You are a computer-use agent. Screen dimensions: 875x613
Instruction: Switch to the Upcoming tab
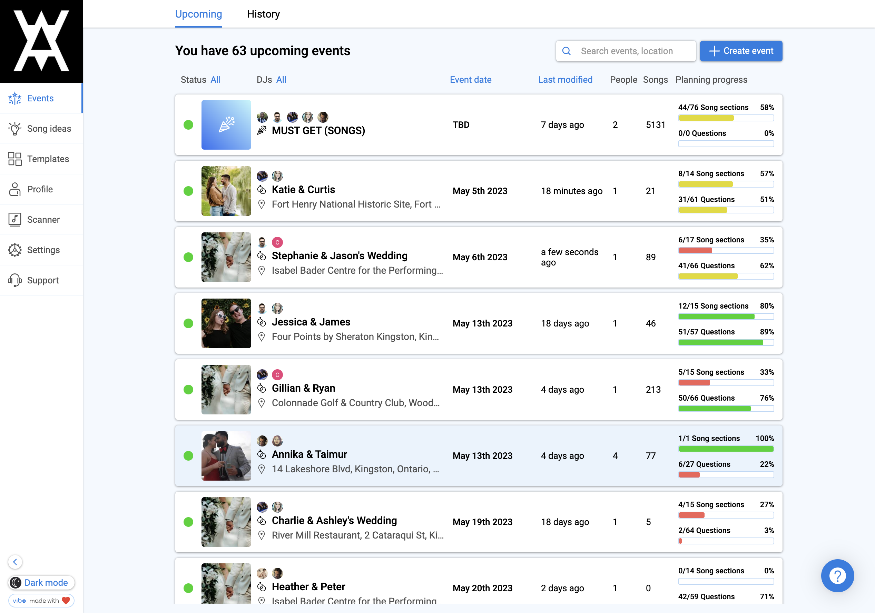point(198,14)
